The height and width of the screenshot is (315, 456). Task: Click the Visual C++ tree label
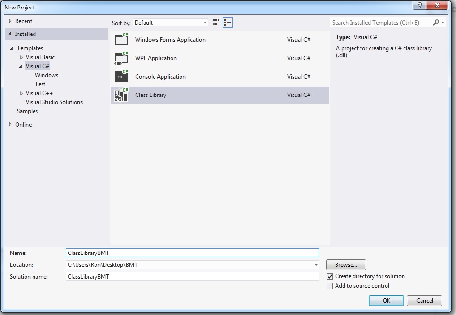39,93
